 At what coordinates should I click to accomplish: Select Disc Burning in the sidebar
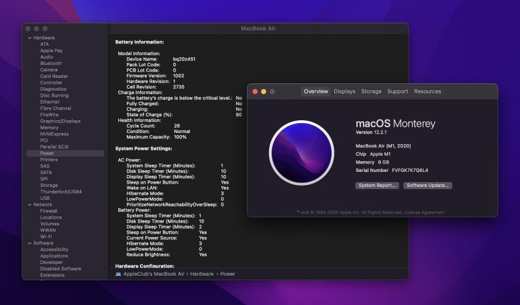54,95
